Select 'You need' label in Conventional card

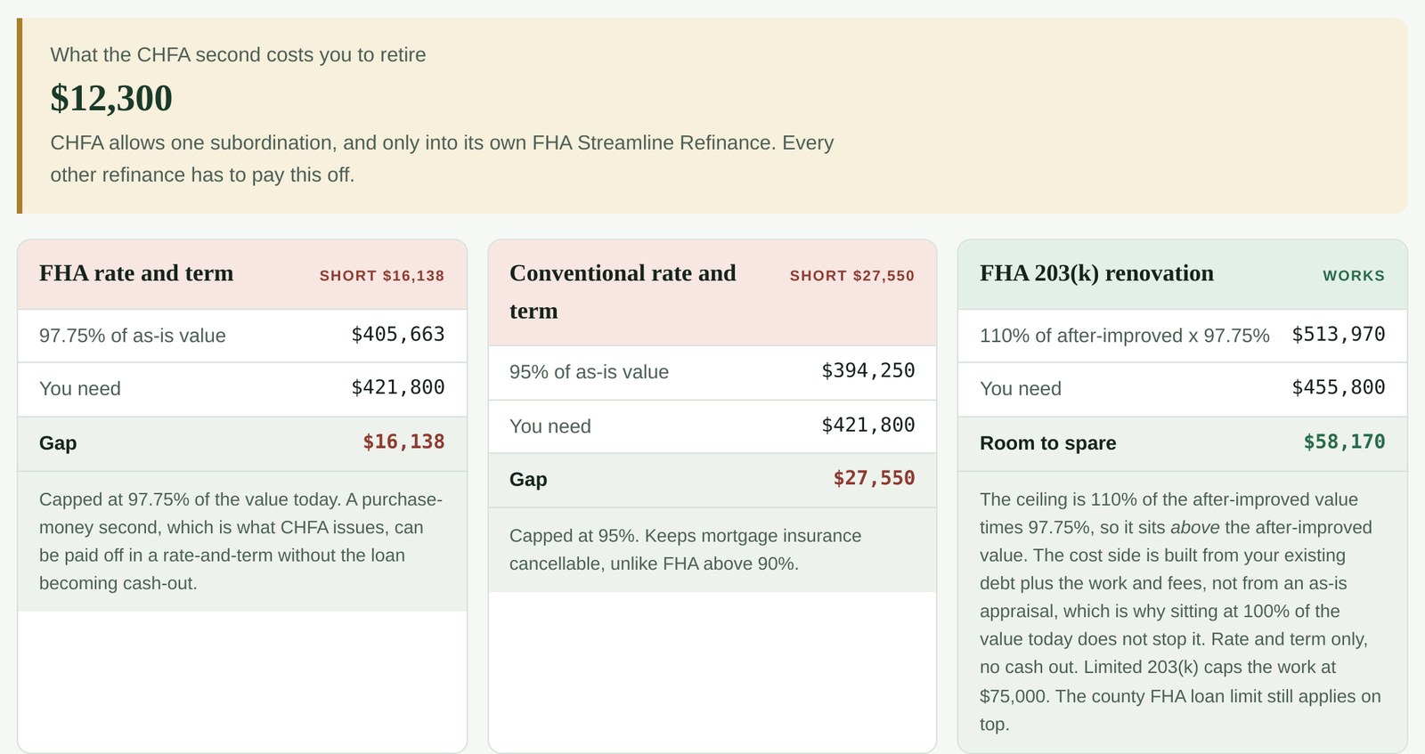pos(550,426)
